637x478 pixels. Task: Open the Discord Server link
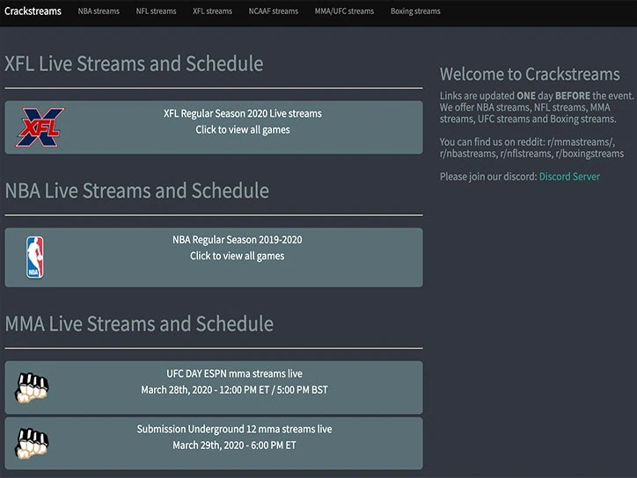(569, 177)
